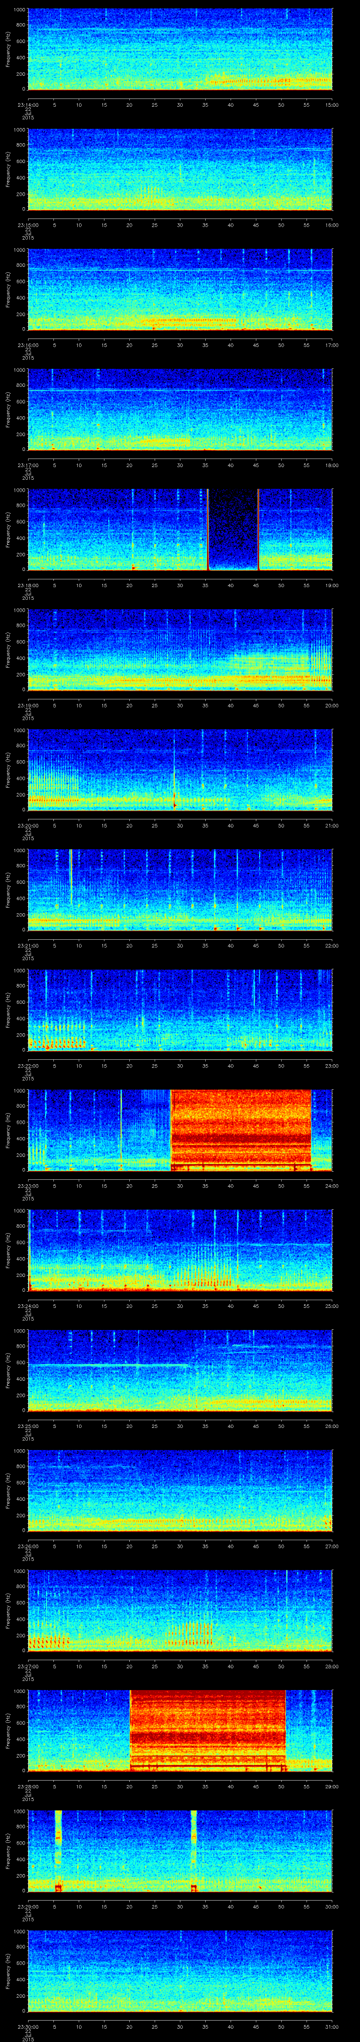The height and width of the screenshot is (2042, 360).
Task: Select the spectrogram panel starting at 23:19:00
Action: [x=180, y=650]
